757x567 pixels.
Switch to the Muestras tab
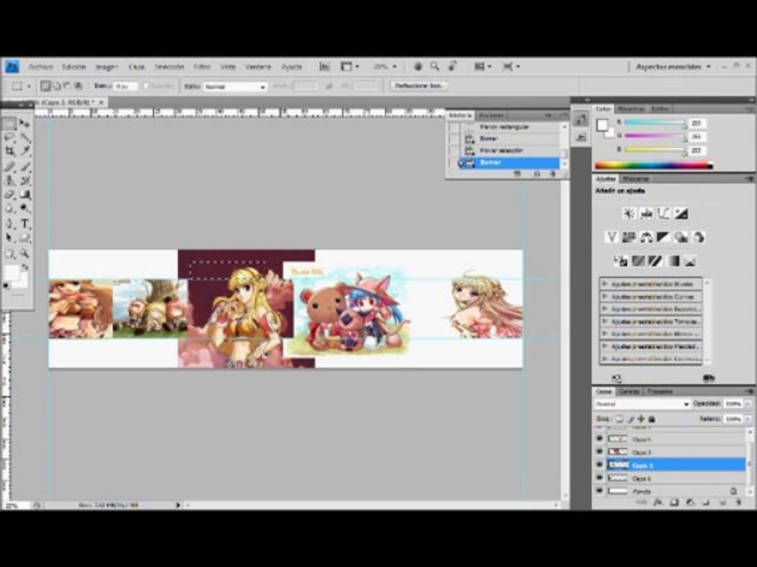(631, 109)
